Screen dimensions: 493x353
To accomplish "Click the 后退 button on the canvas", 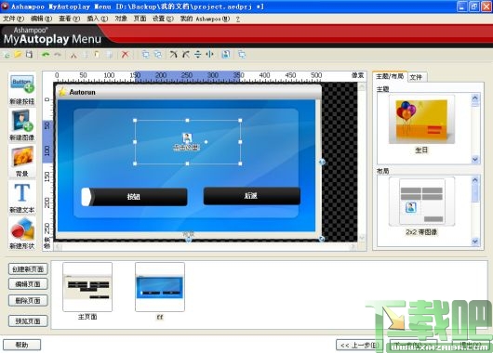I will tap(252, 196).
